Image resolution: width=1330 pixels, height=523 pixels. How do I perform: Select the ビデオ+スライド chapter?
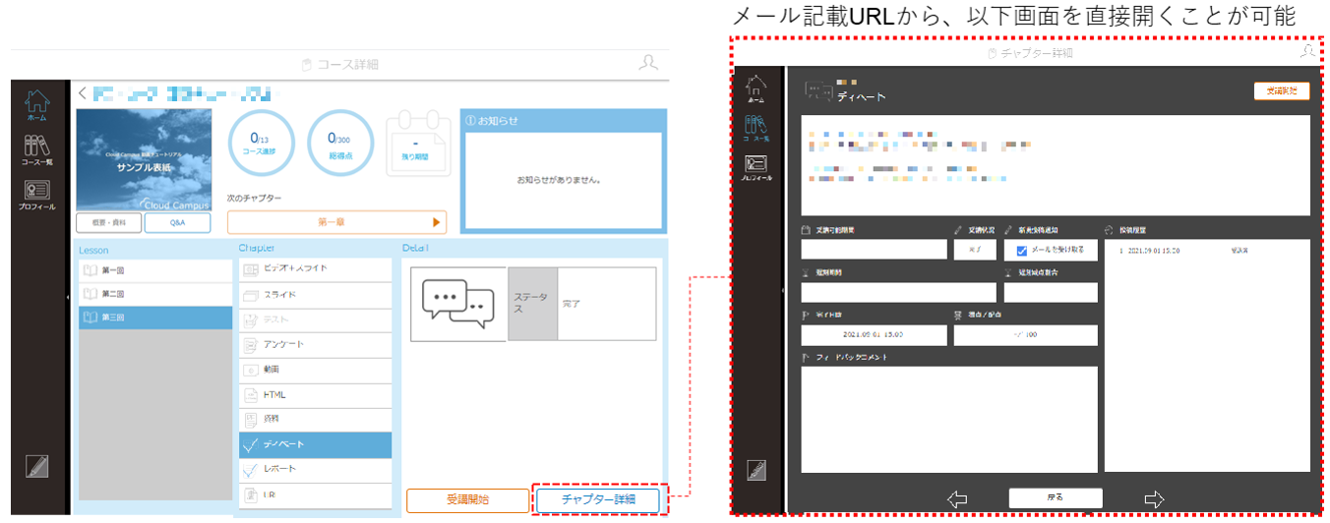click(315, 268)
